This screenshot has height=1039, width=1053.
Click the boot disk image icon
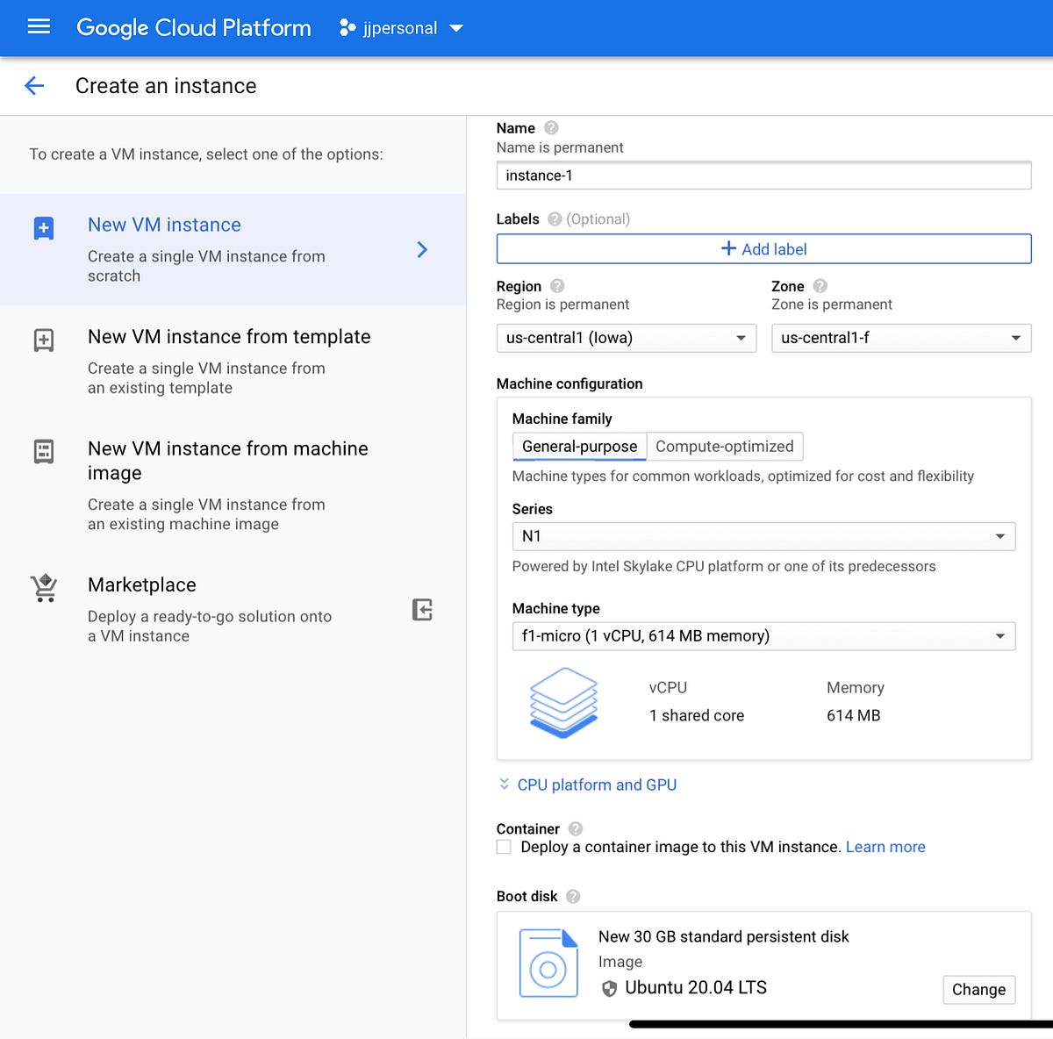(x=549, y=964)
